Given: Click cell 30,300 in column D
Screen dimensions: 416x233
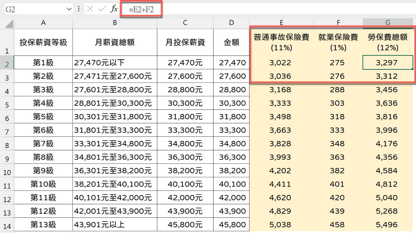Looking at the screenshot, I should (x=231, y=103).
